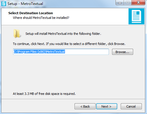
Task: Click the empty area right of the path text
Action: click(x=87, y=52)
